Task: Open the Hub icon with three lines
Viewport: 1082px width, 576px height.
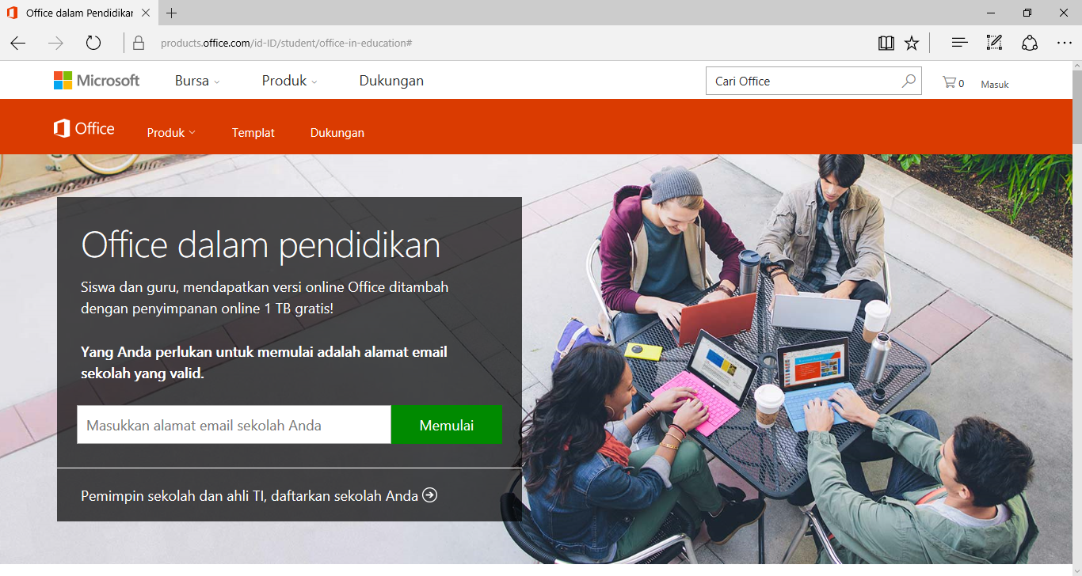Action: (x=960, y=43)
